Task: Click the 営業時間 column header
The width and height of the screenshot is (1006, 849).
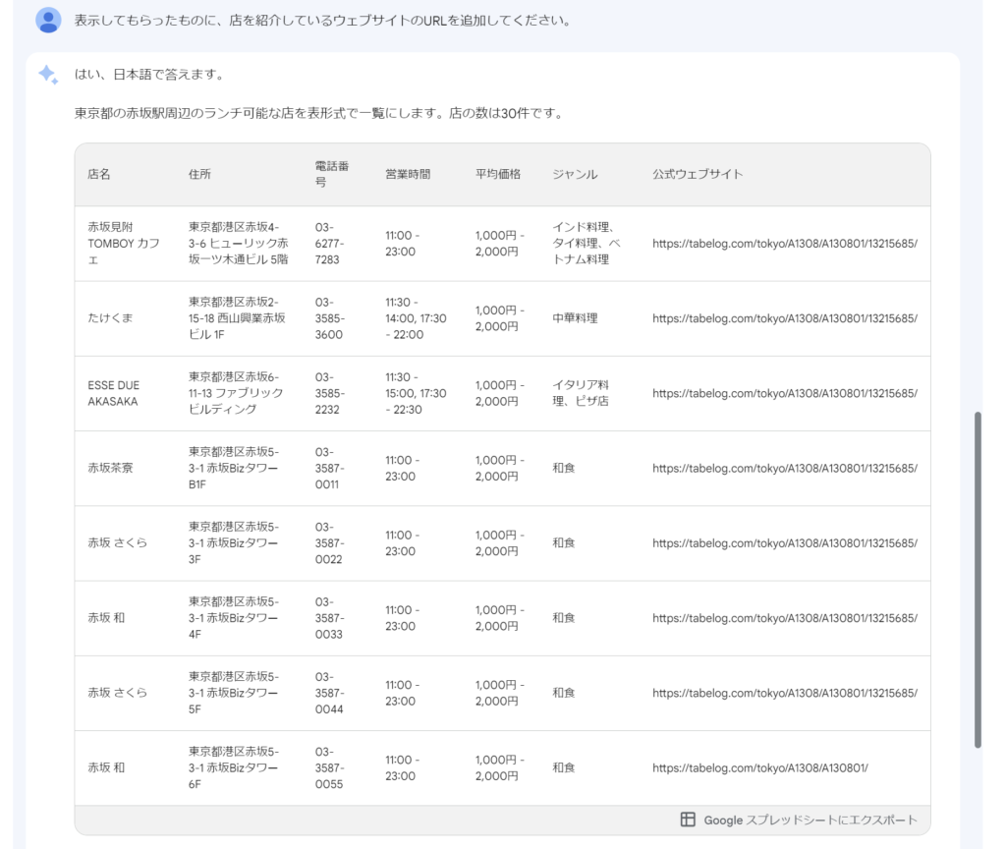Action: [408, 174]
